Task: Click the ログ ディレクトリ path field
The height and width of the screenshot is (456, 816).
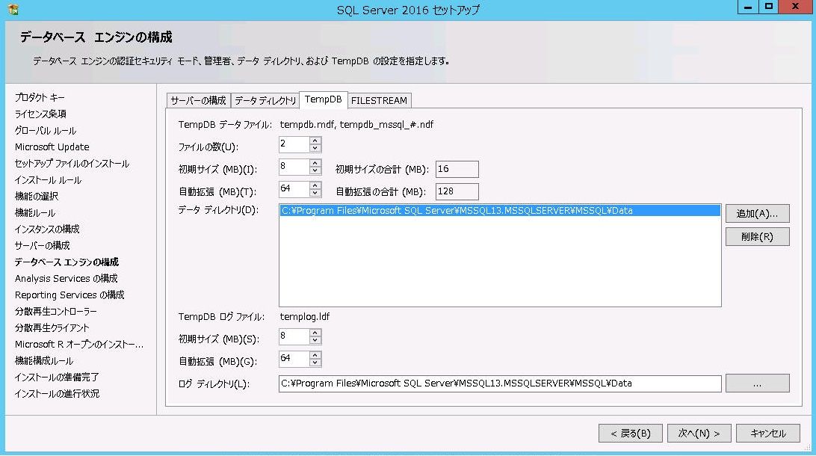Action: pyautogui.click(x=500, y=383)
